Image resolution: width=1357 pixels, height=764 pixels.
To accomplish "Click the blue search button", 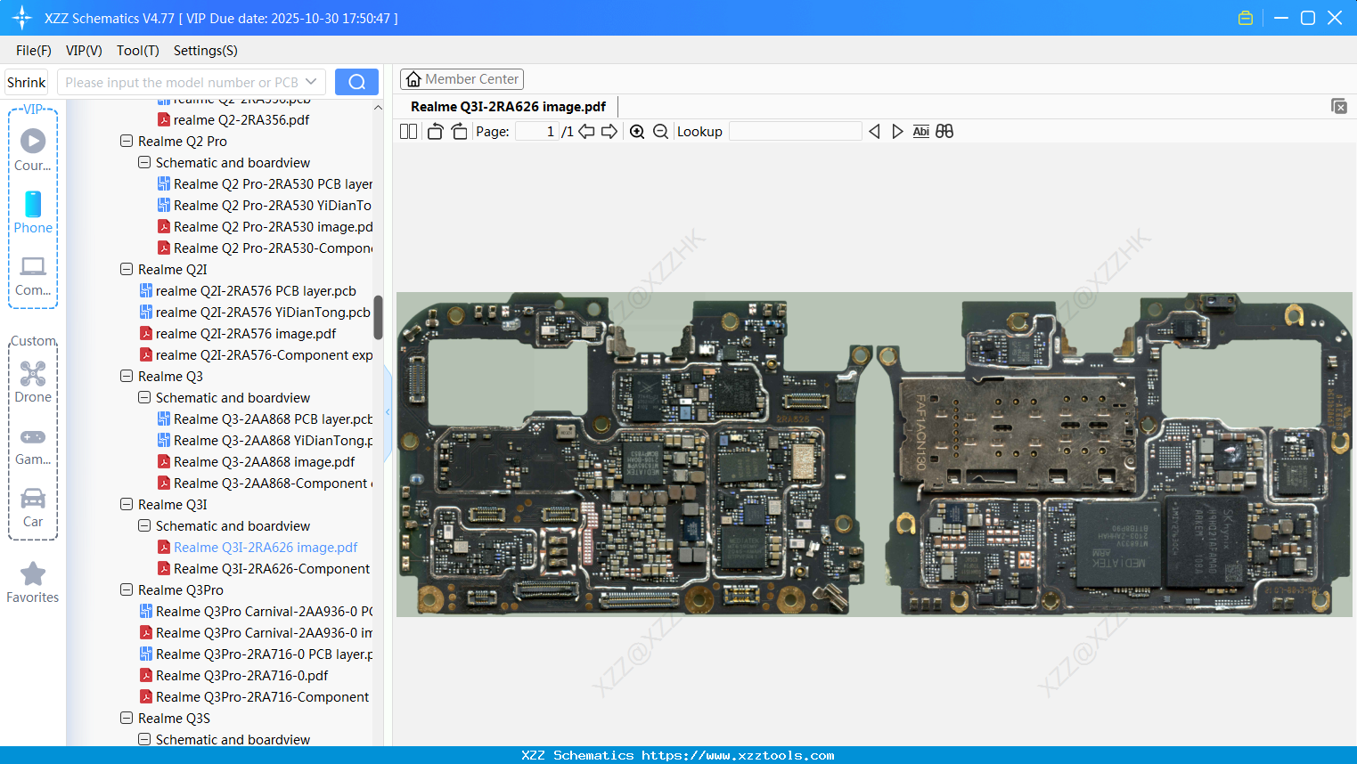I will pyautogui.click(x=356, y=82).
